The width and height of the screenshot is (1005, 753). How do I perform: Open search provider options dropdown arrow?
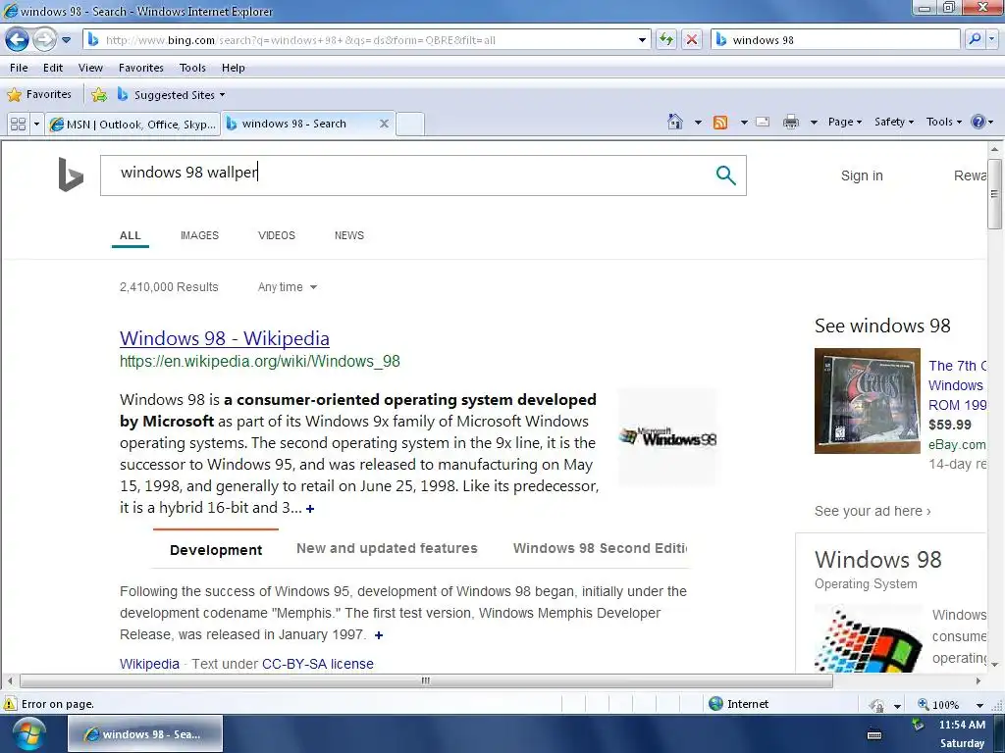[x=991, y=39]
